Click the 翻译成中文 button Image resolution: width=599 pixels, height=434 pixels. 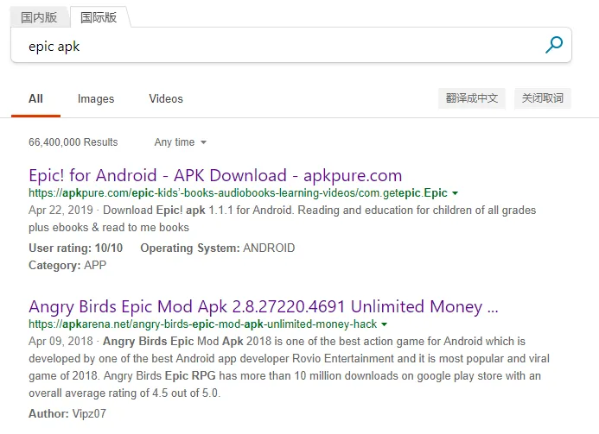click(x=472, y=98)
